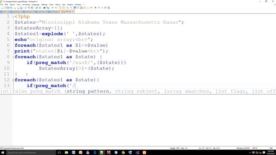Click Run Macro Multiple Times icon
This screenshot has height=155, width=276.
coord(105,8)
